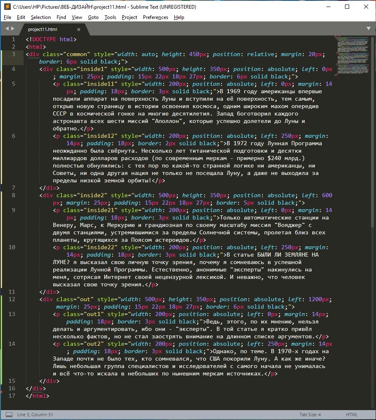Click the word "Аполлон" in line 5
The image size is (376, 420).
tap(167, 121)
